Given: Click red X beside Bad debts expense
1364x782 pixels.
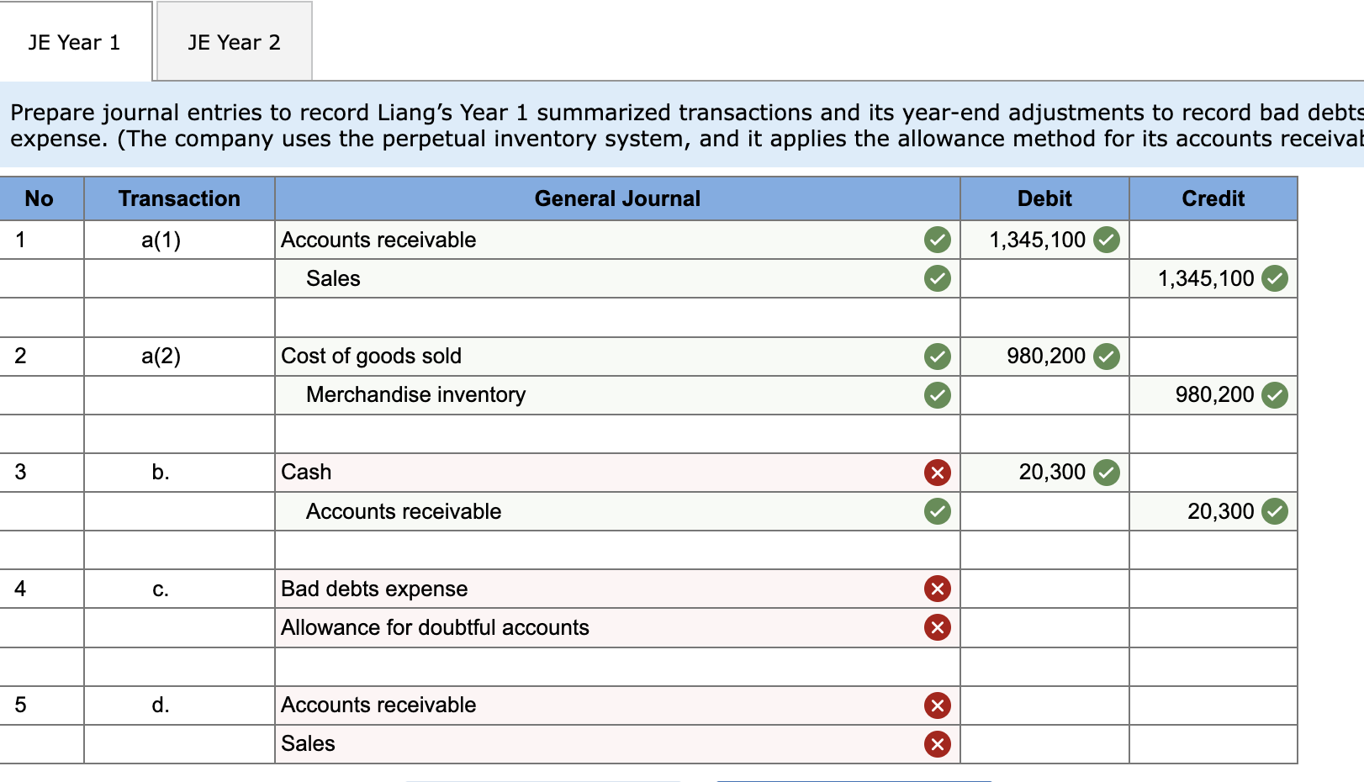Looking at the screenshot, I should click(937, 589).
